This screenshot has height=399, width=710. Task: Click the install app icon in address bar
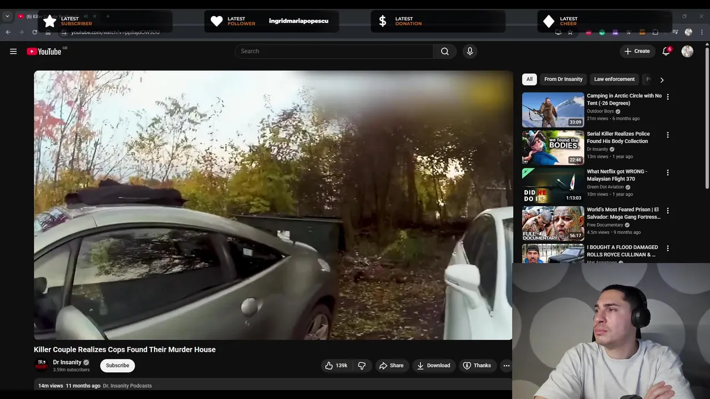click(x=558, y=32)
